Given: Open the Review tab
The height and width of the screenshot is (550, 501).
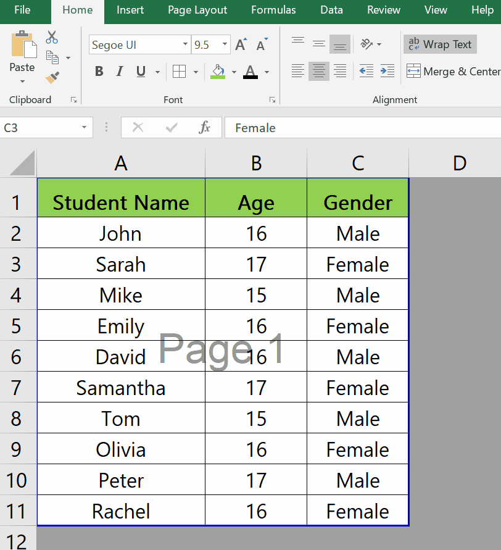Looking at the screenshot, I should [383, 10].
